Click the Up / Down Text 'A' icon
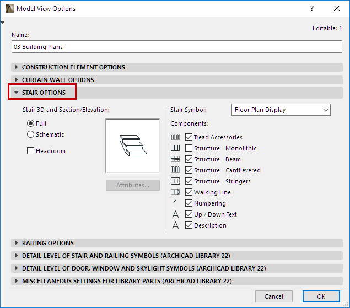Image resolution: width=350 pixels, height=308 pixels. click(x=175, y=214)
